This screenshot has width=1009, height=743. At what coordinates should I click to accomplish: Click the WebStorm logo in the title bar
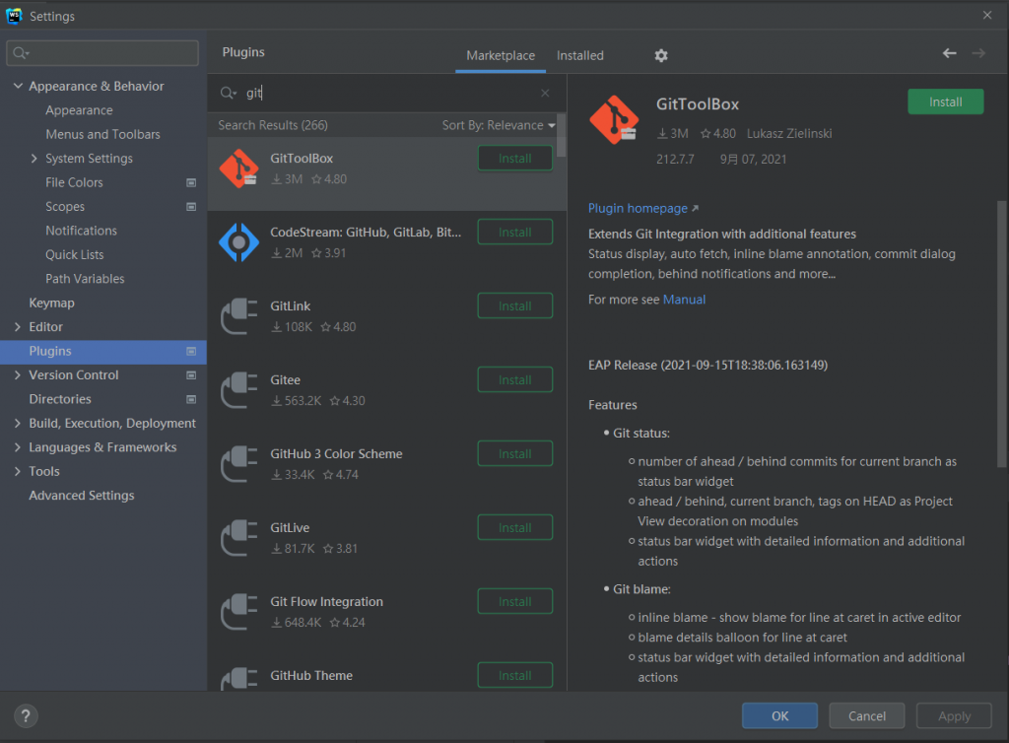point(14,16)
